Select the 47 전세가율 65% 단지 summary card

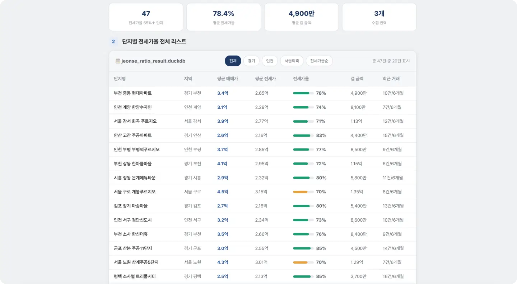pos(146,17)
